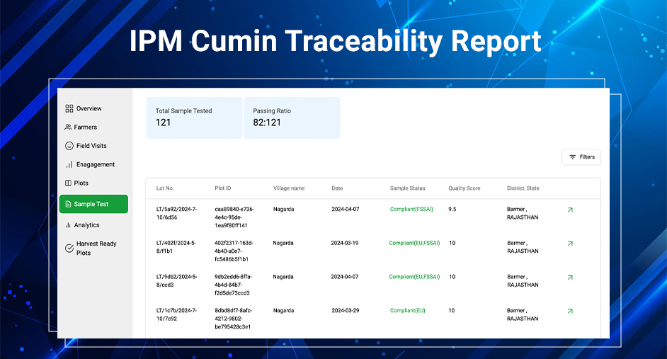Click the Farmers people icon

click(x=68, y=127)
